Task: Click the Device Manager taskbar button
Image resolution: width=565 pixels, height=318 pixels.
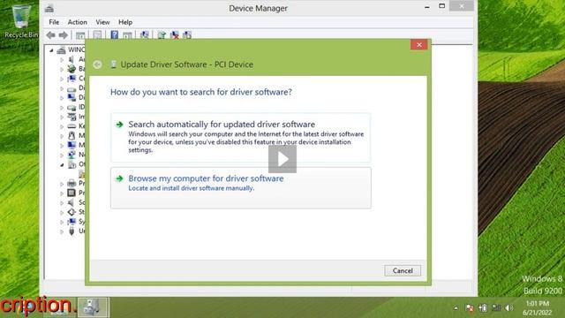Action: (x=93, y=307)
